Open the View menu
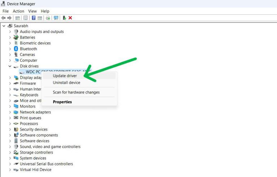The height and width of the screenshot is (177, 277). tap(32, 11)
